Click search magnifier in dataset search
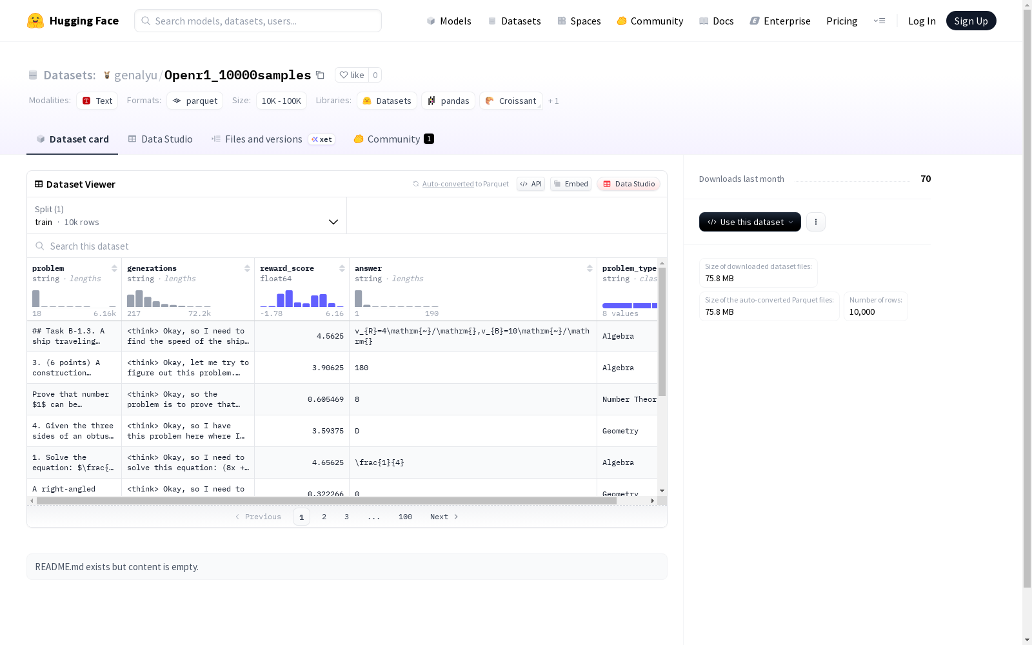Viewport: 1032px width, 645px height. tap(40, 246)
